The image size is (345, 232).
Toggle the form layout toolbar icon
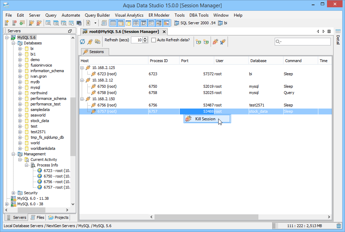[x=151, y=23]
